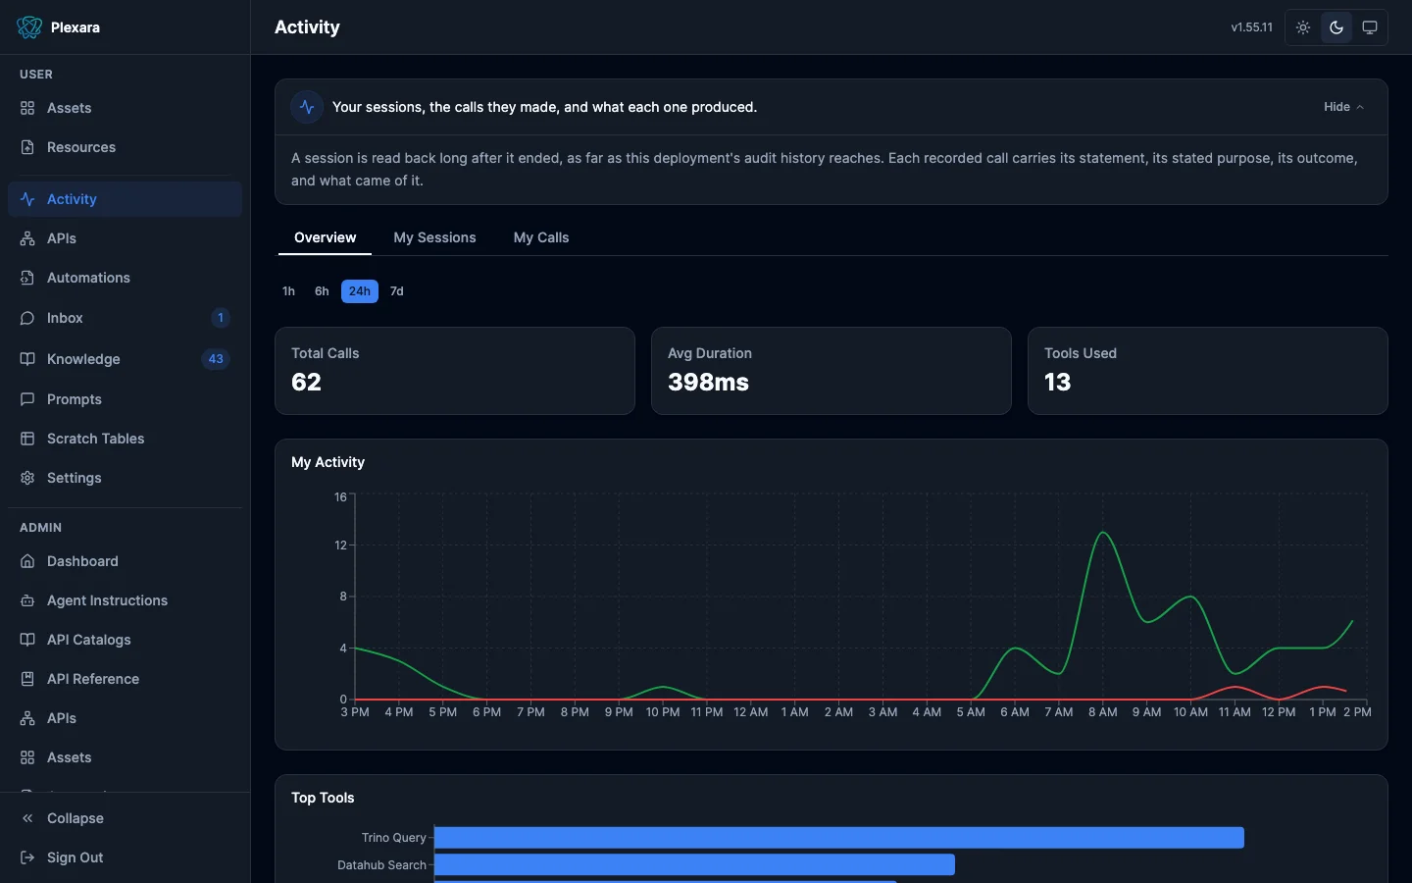Open the My Calls tab
Viewport: 1412px width, 883px height.
pyautogui.click(x=541, y=237)
